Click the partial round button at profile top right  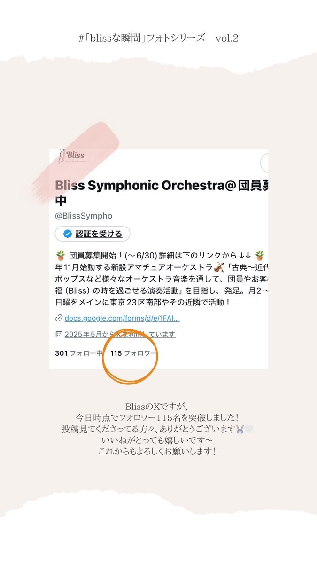(x=264, y=163)
